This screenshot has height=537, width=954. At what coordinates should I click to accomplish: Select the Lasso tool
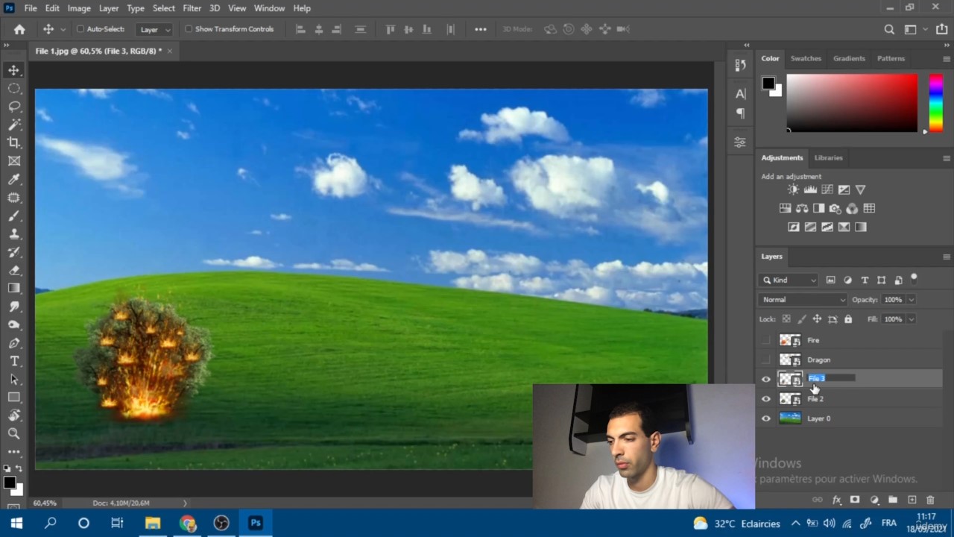point(14,107)
